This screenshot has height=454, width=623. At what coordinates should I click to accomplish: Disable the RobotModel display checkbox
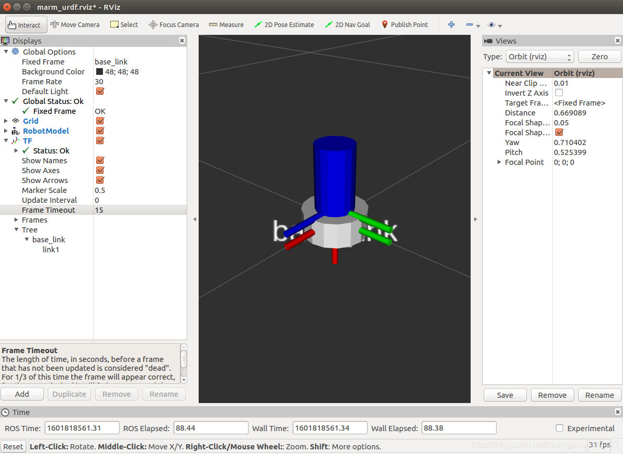tap(100, 131)
